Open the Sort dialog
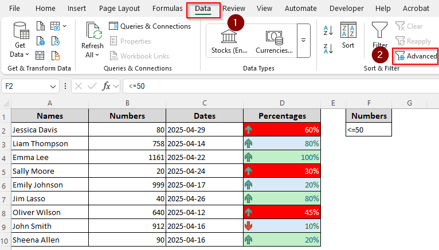The image size is (439, 250). click(x=348, y=36)
